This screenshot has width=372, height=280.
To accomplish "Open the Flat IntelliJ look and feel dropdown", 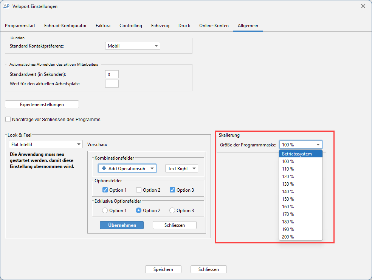I will 45,144.
